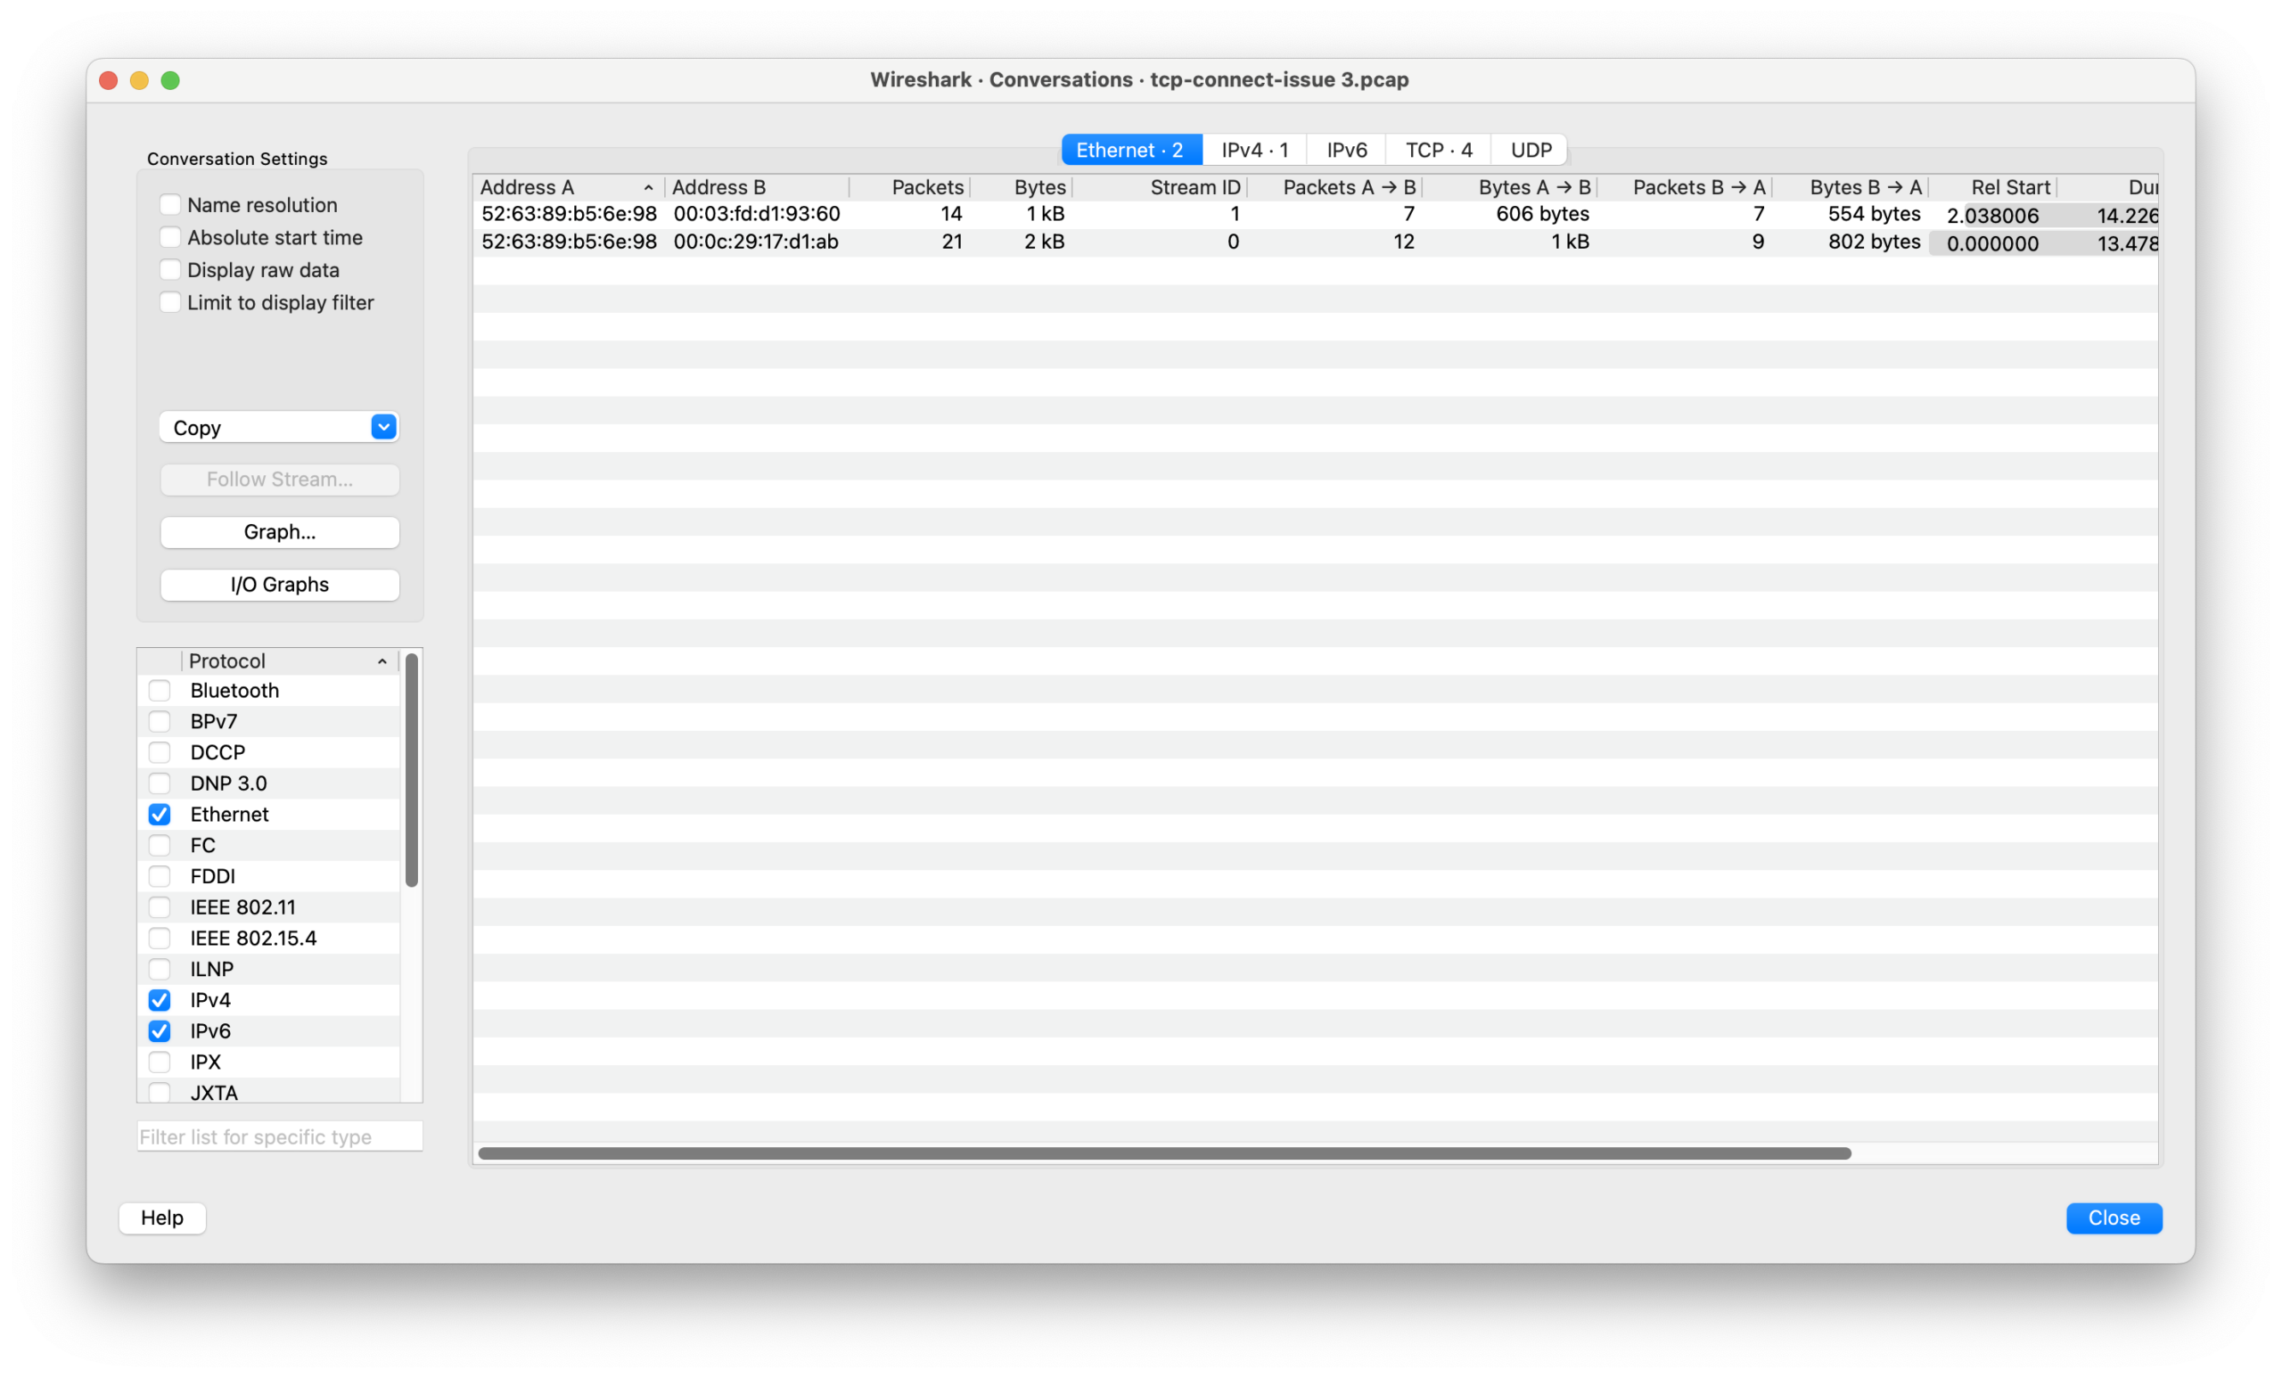Tick the Bluetooth protocol checkbox
This screenshot has width=2282, height=1378.
[160, 691]
